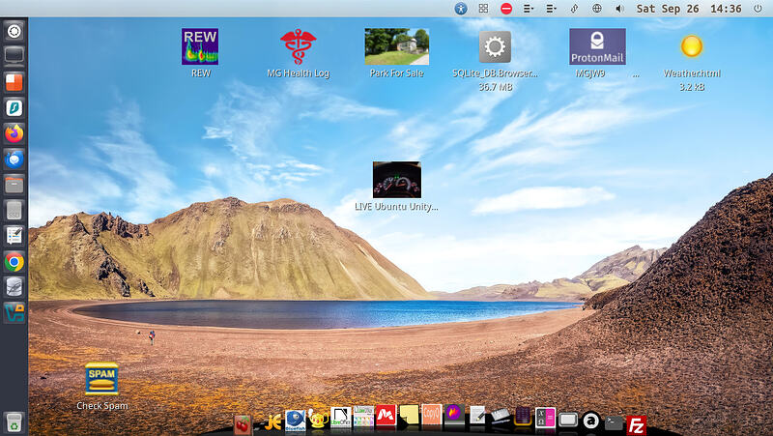Launch Surfshark from the launcher

[14, 107]
